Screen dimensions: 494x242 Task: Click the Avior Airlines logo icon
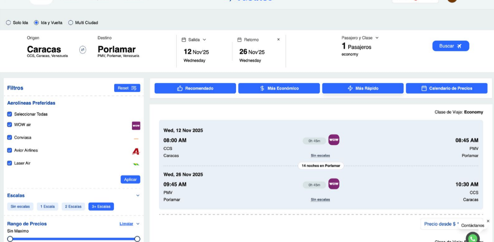pyautogui.click(x=136, y=151)
